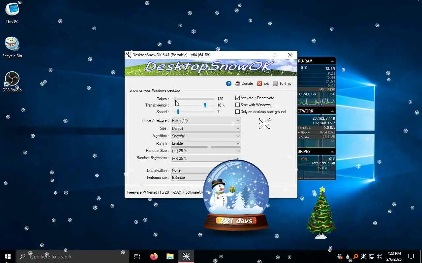This screenshot has width=422, height=263.
Task: Click the external IP 23.162.8.118 in gadget
Action: [x=324, y=118]
